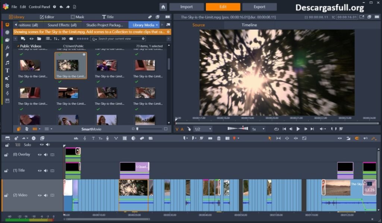
Task: Open the 1x playback speed dropdown
Action: coord(258,129)
